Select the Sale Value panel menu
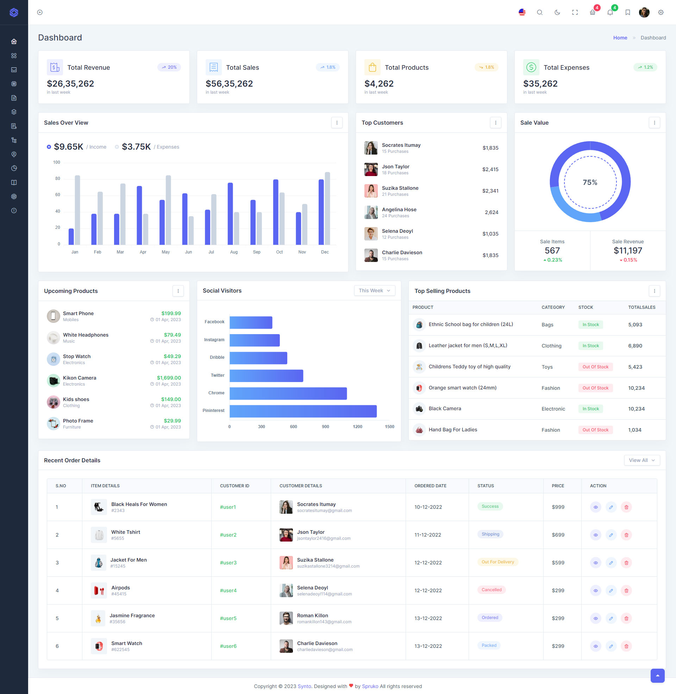 (655, 123)
